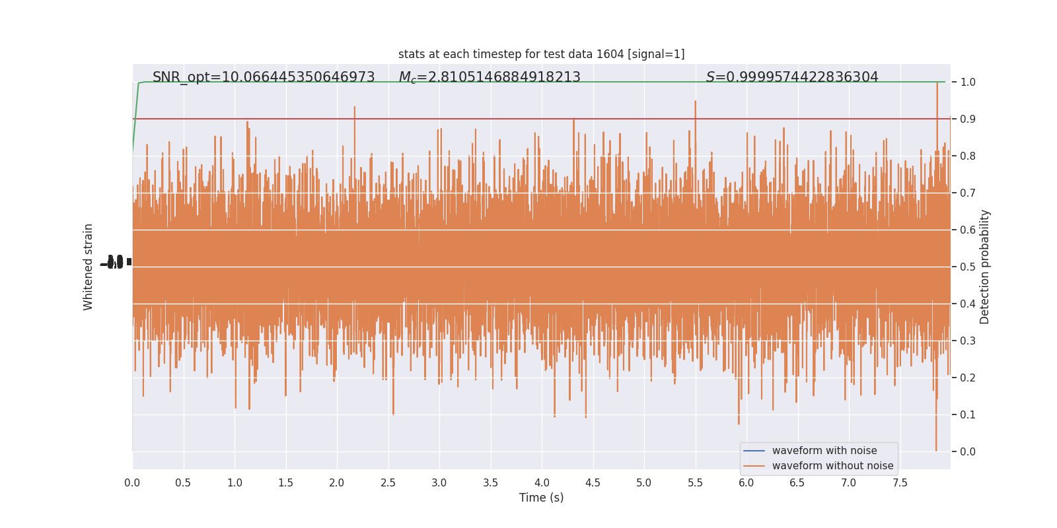This screenshot has width=1057, height=528.
Task: Select the Mc=2.8105146884918213 annotation
Action: 490,77
